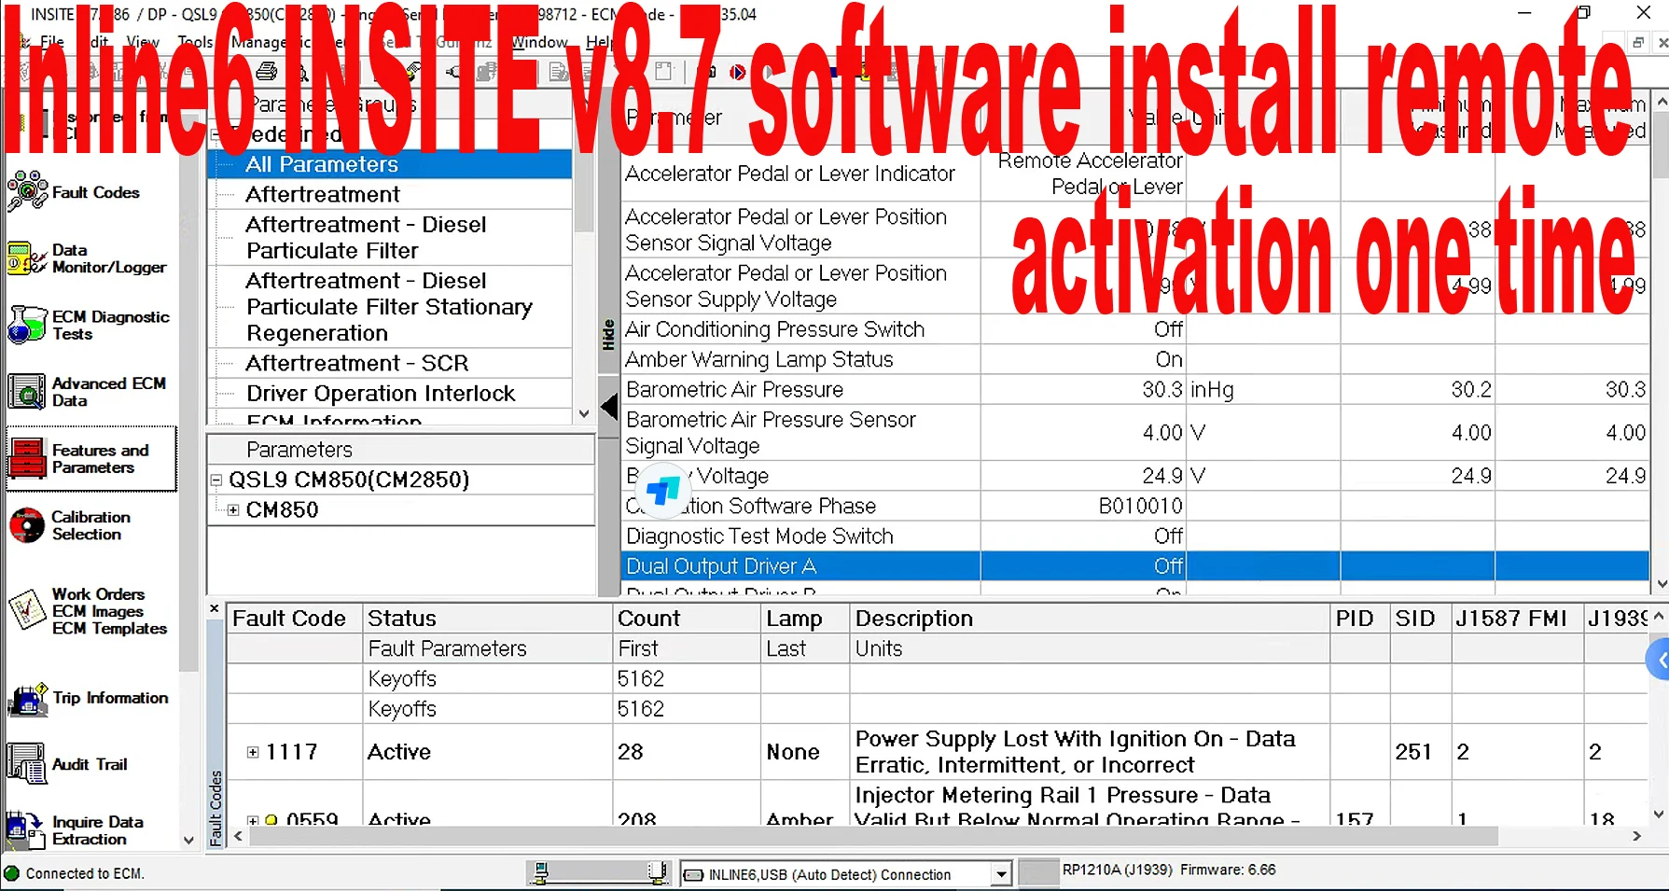Click the red and blue circle toolbar icon

[x=737, y=72]
